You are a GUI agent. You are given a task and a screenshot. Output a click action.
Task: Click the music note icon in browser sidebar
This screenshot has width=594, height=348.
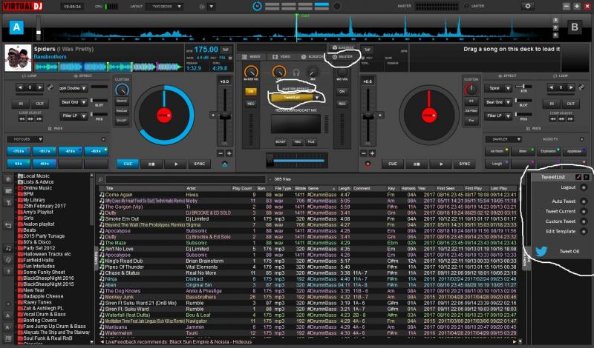[8, 248]
